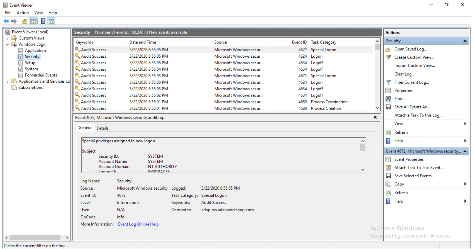Viewport: 474px width, 249px height.
Task: Select Subscriptions in the console tree
Action: pyautogui.click(x=31, y=88)
